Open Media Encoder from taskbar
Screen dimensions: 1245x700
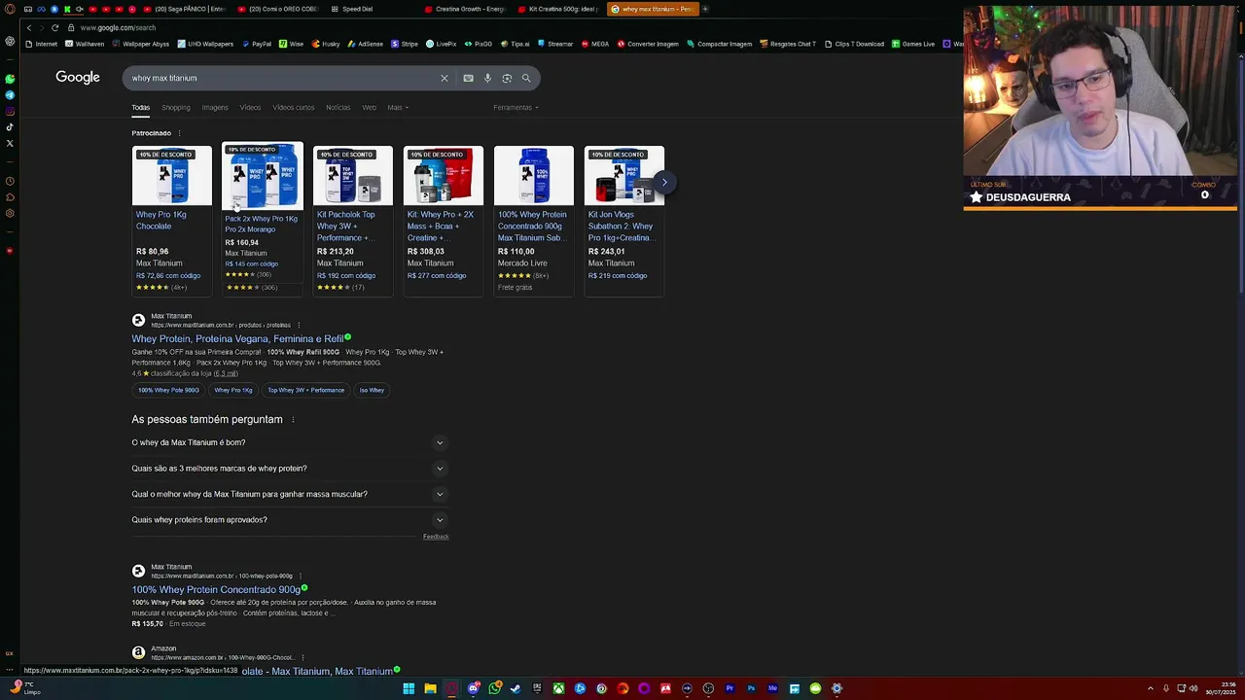coord(772,688)
